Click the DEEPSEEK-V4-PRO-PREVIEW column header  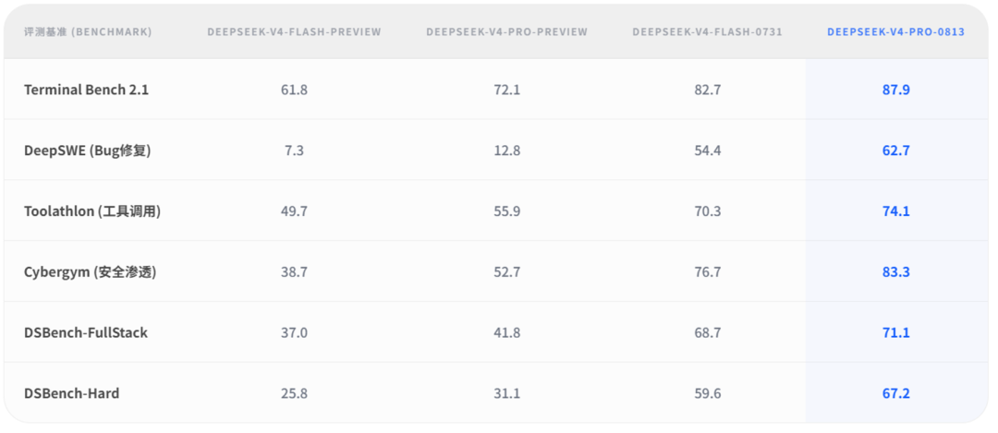(506, 31)
